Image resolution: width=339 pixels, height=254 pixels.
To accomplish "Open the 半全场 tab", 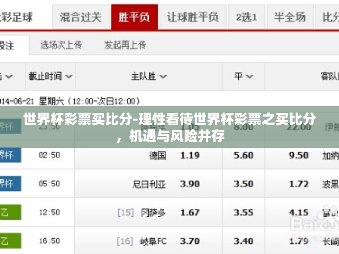I will click(290, 17).
